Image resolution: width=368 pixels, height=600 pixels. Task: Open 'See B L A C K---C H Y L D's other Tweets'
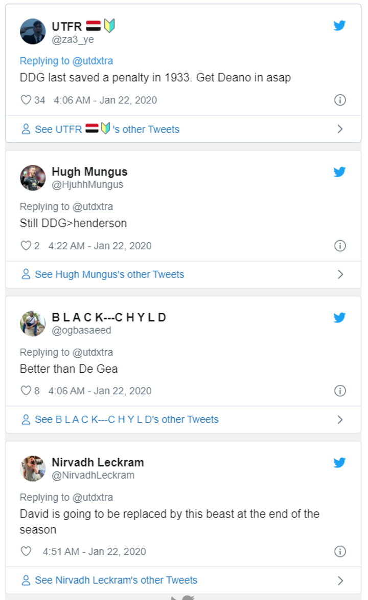(x=126, y=420)
